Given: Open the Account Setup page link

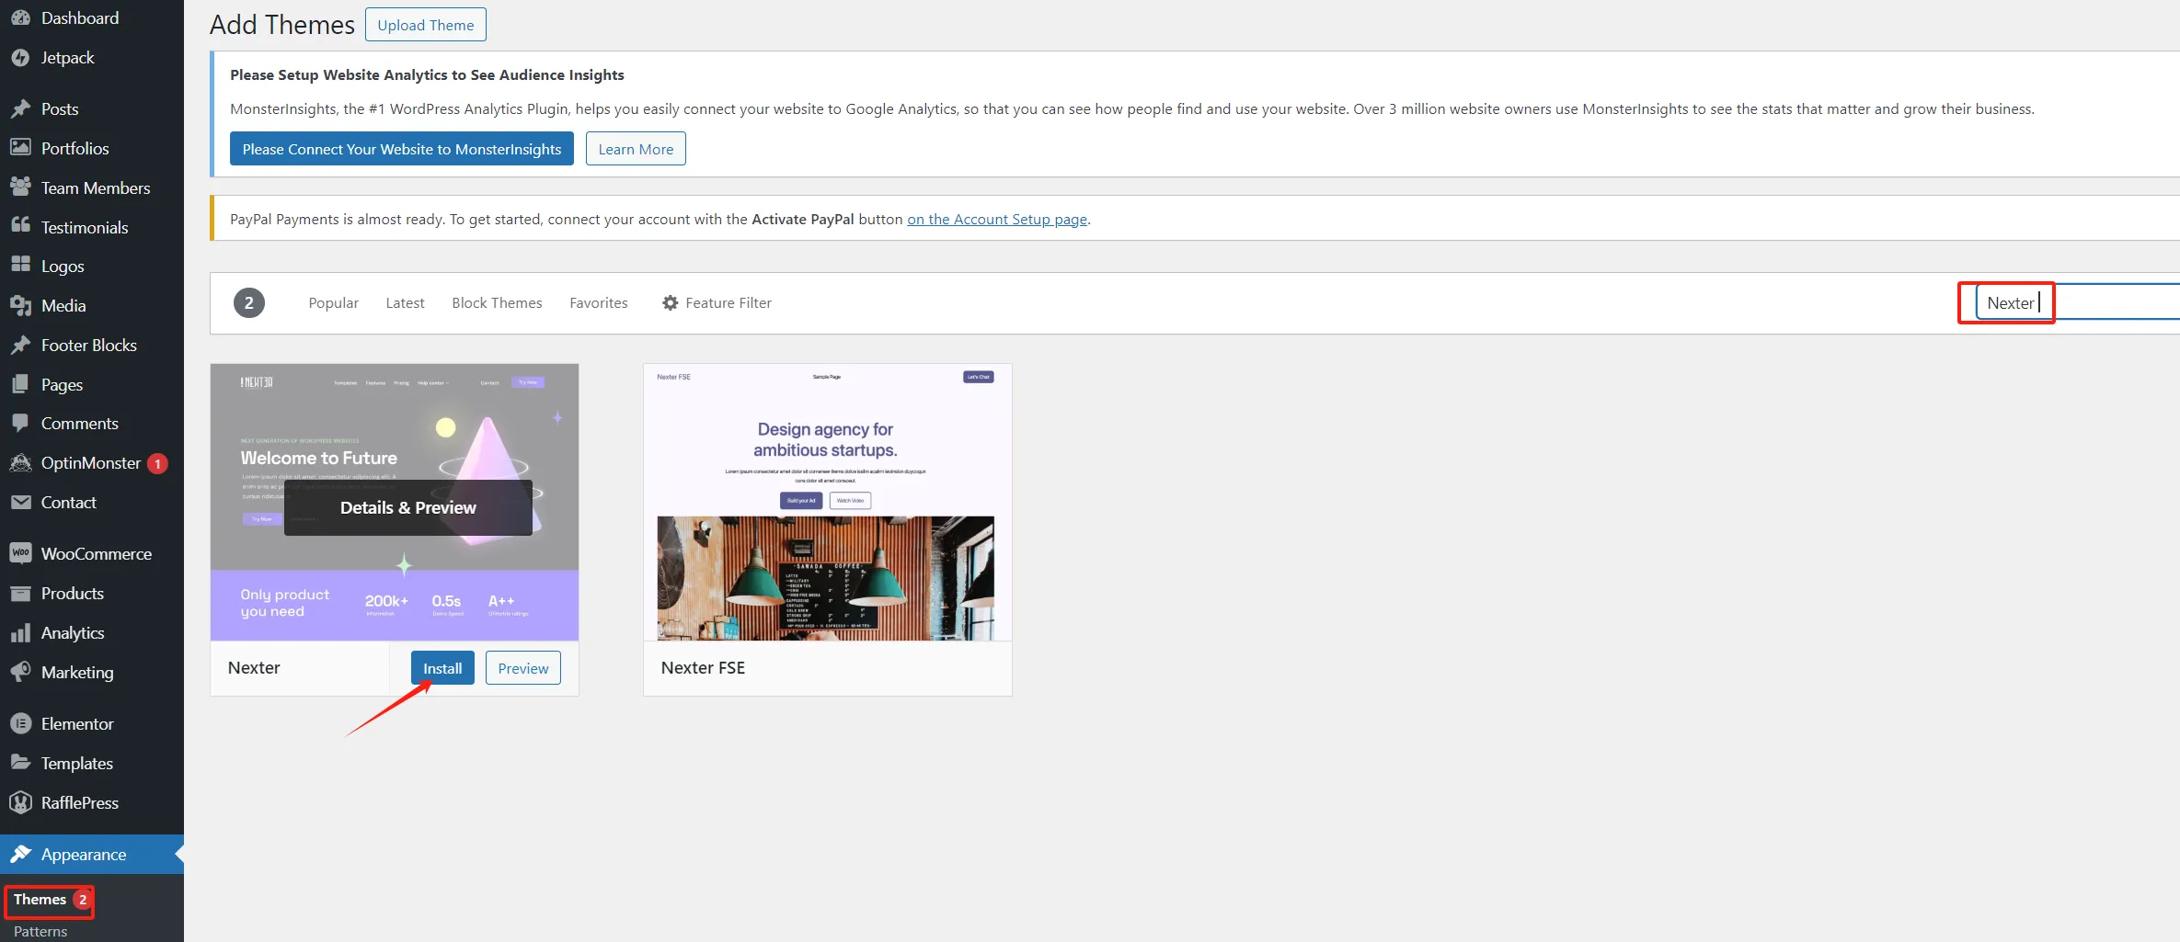Looking at the screenshot, I should pos(997,219).
